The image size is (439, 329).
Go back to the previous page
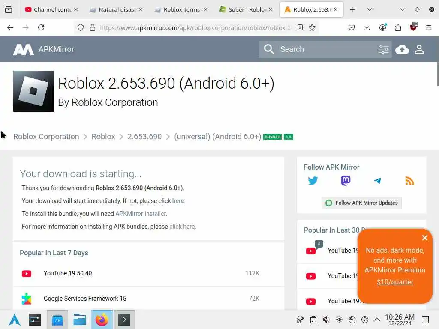[10, 27]
